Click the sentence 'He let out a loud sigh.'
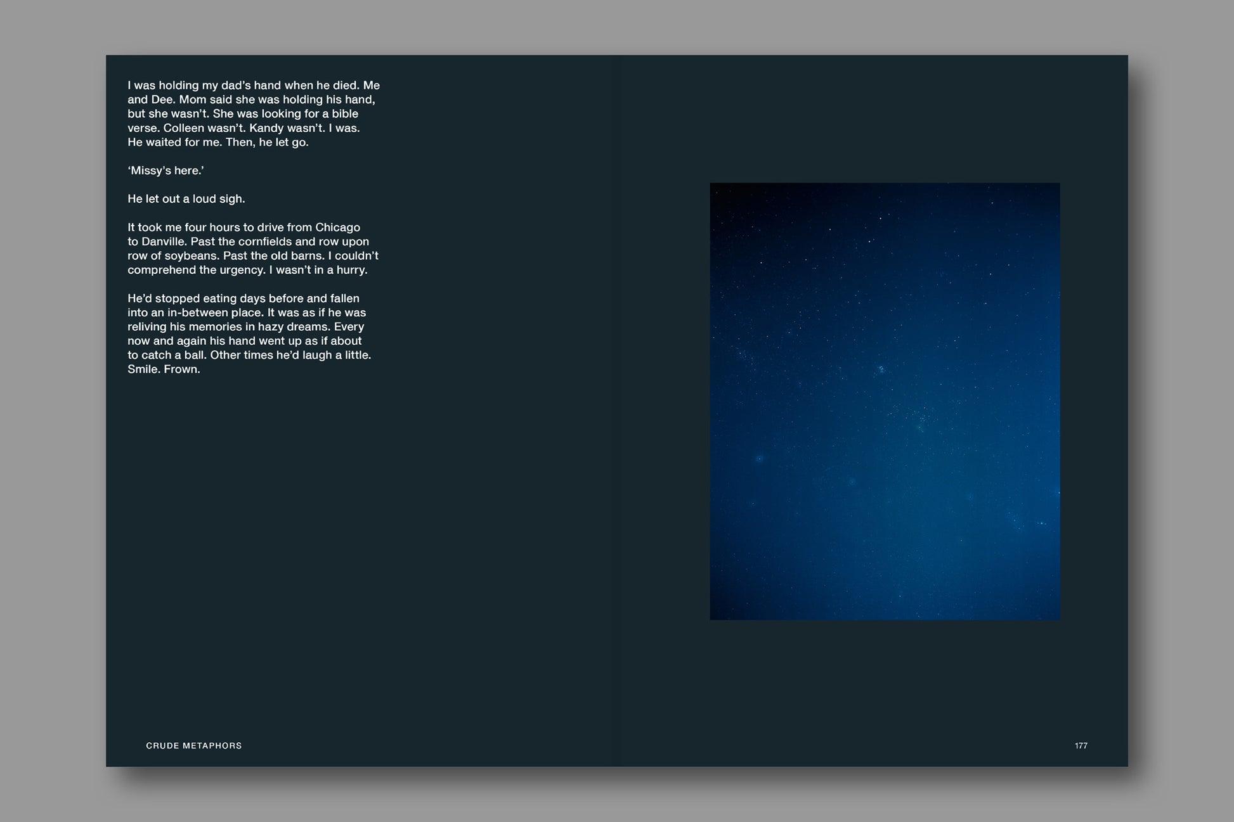The width and height of the screenshot is (1234, 822). (186, 199)
